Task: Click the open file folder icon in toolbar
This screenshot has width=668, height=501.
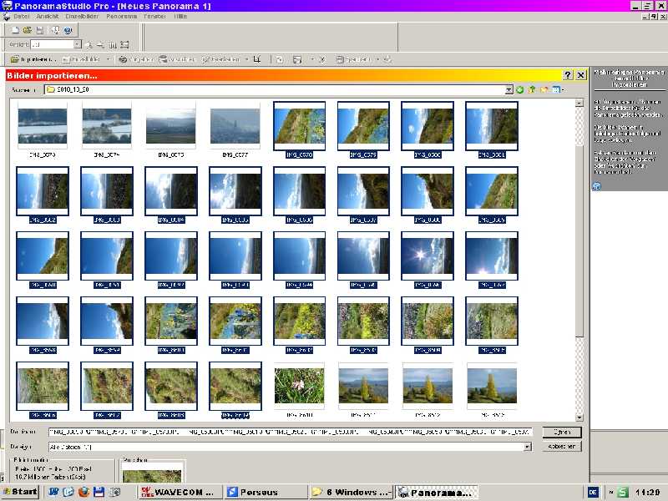Action: pyautogui.click(x=27, y=30)
